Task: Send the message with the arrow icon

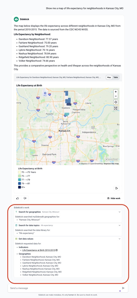Action: pyautogui.click(x=123, y=288)
